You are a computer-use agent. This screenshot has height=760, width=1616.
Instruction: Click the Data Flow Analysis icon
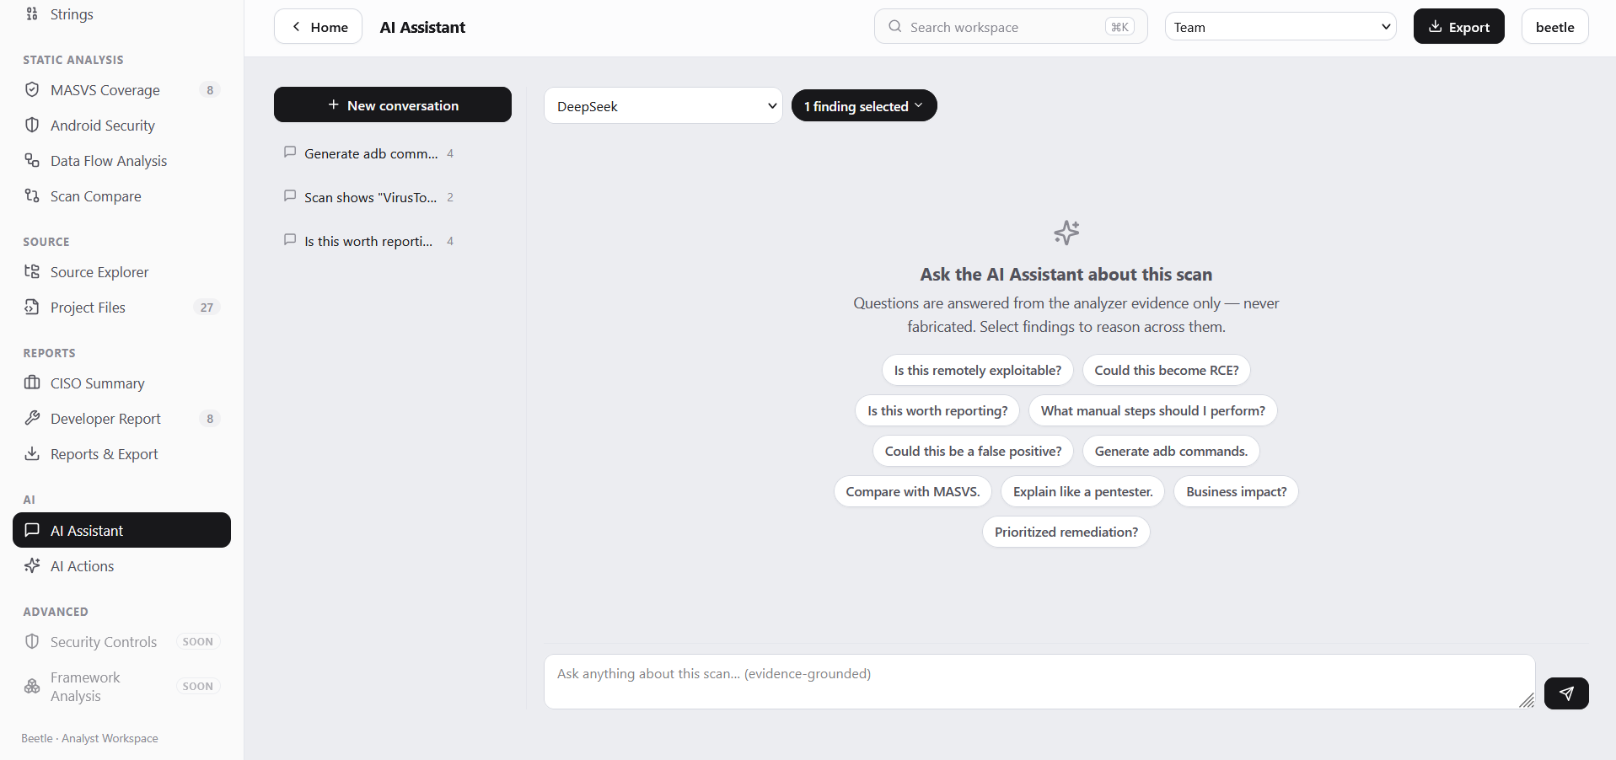point(32,160)
